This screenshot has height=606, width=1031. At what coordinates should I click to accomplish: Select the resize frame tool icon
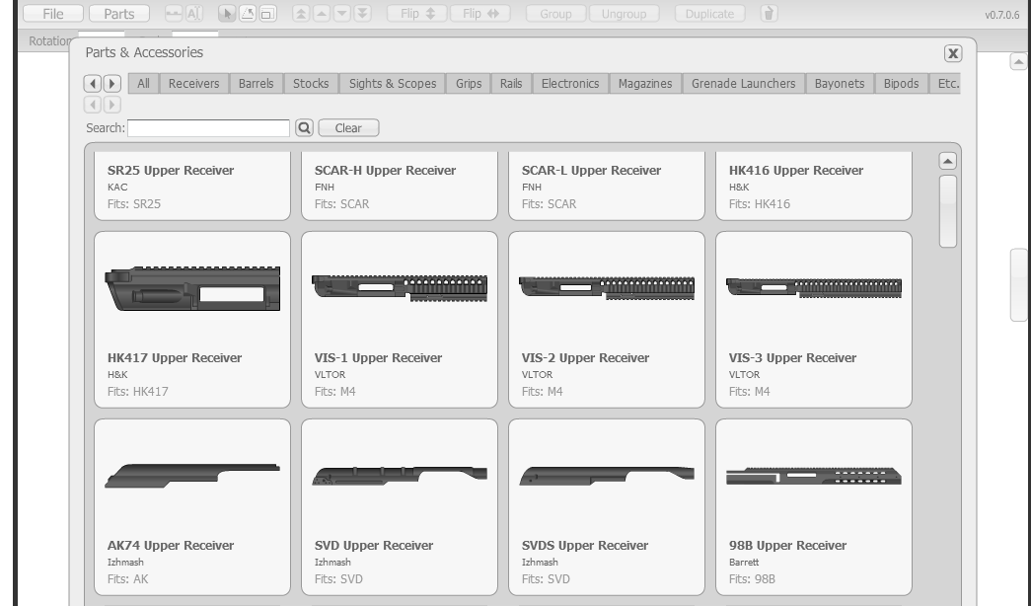click(267, 13)
